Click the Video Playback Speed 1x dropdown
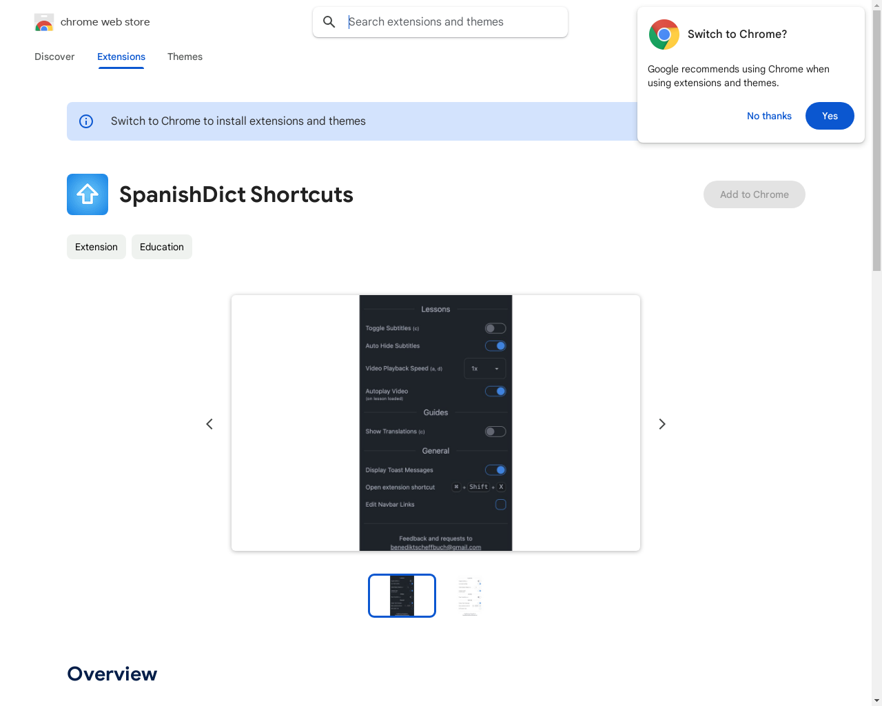Image resolution: width=882 pixels, height=706 pixels. [x=485, y=369]
